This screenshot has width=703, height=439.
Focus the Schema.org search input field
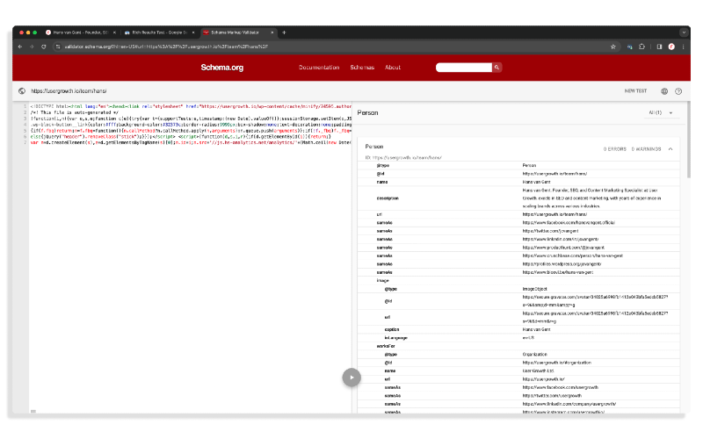464,68
